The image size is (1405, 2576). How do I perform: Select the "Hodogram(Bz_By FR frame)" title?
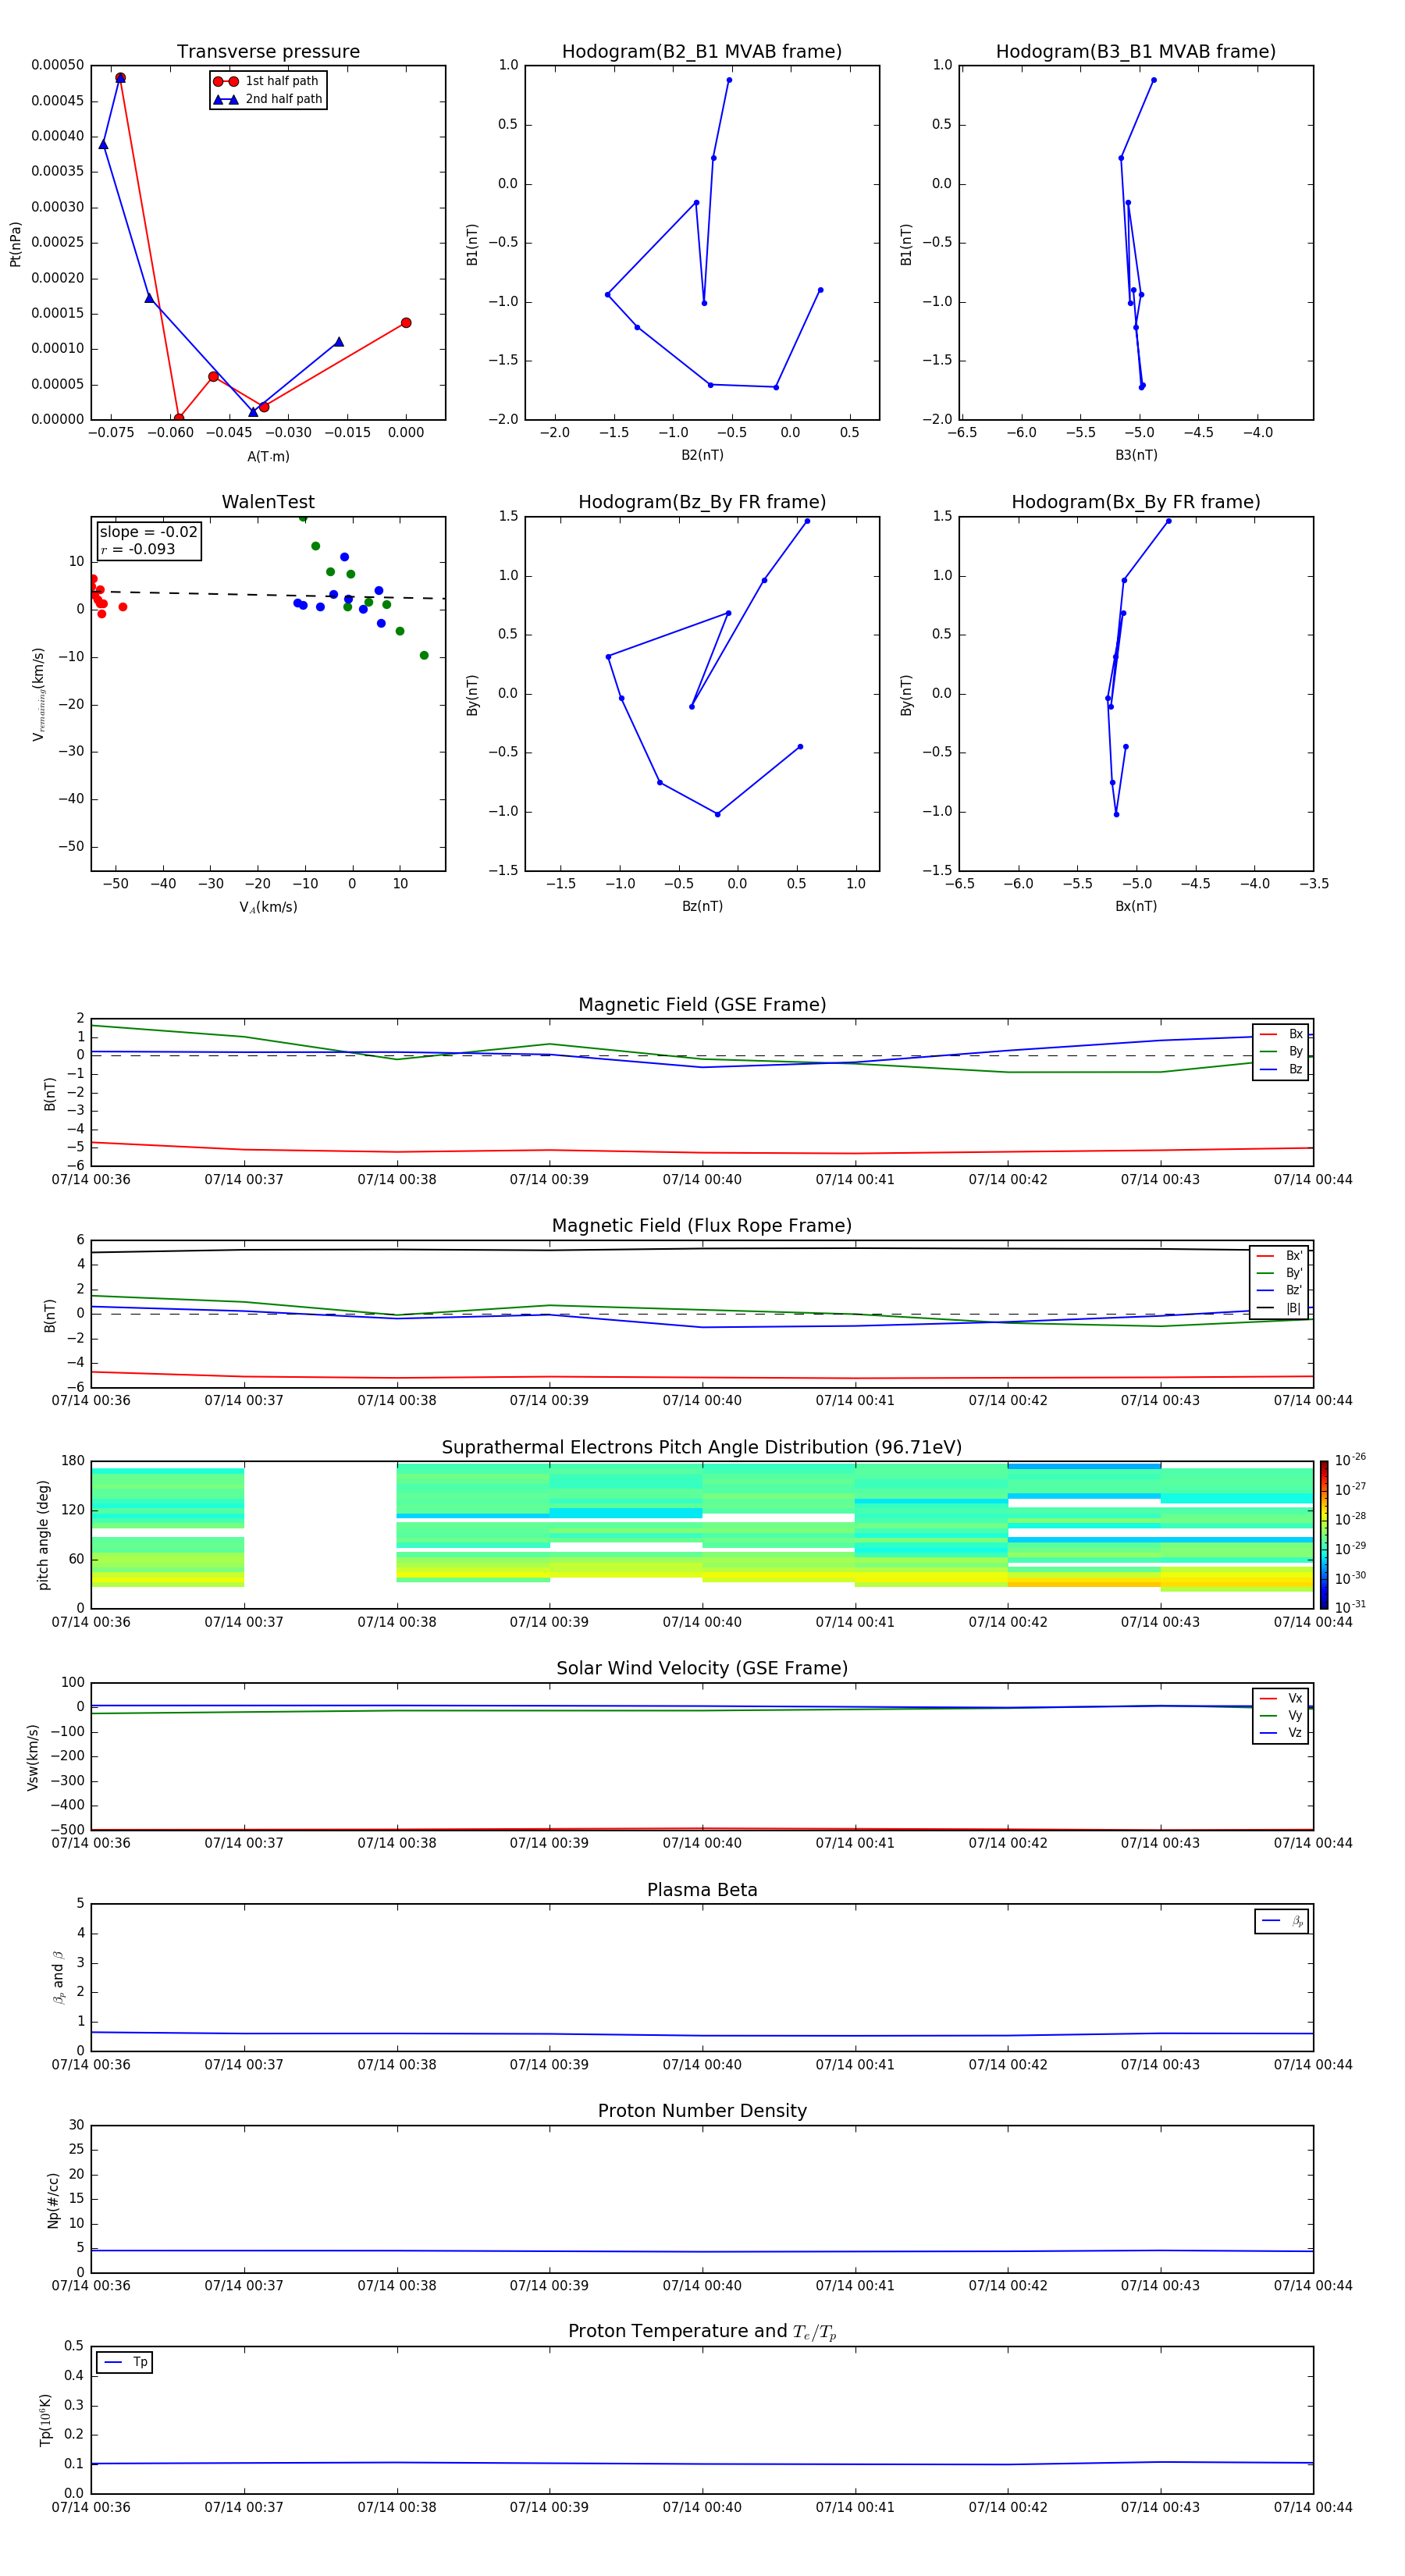tap(702, 502)
